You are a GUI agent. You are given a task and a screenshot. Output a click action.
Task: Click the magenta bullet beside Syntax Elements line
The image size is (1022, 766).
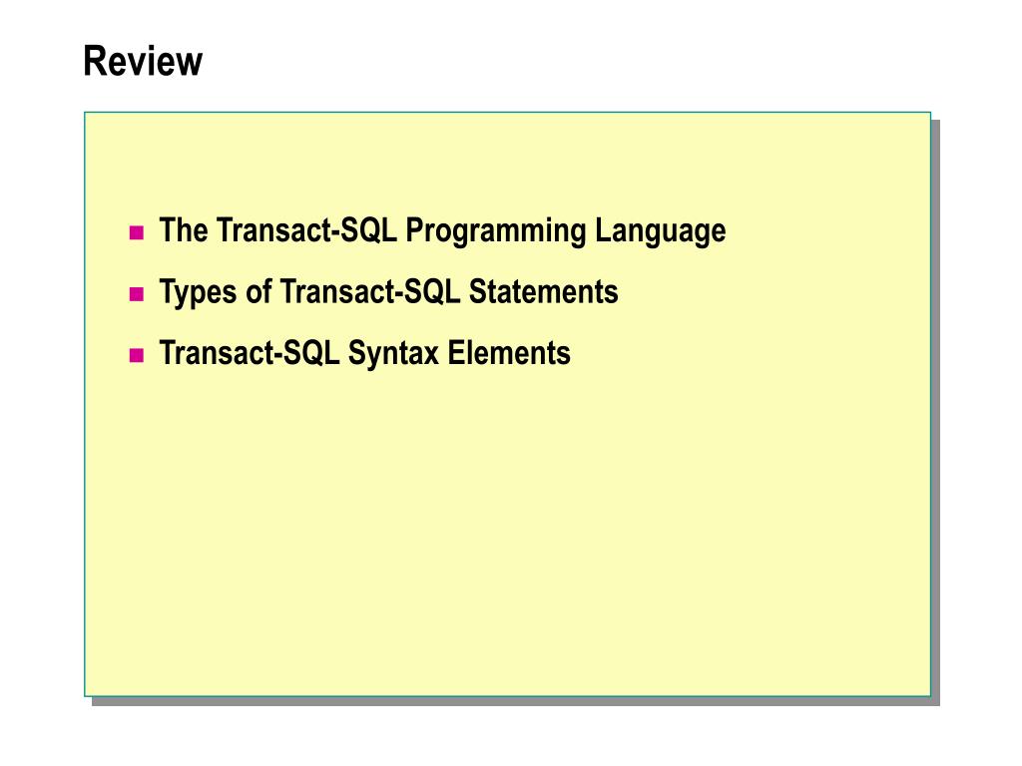coord(136,355)
